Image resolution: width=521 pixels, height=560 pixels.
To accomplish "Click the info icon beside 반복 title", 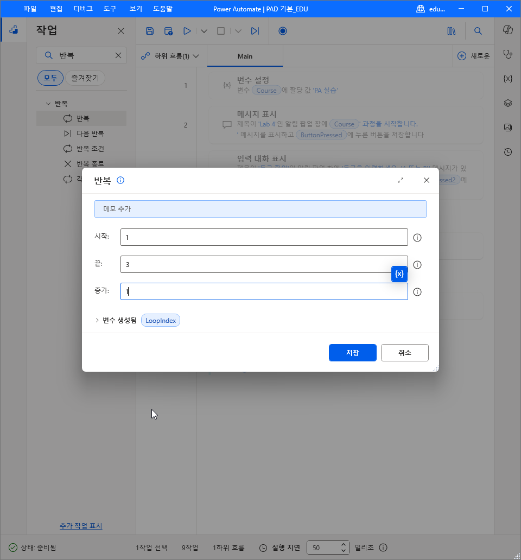I will [x=120, y=180].
